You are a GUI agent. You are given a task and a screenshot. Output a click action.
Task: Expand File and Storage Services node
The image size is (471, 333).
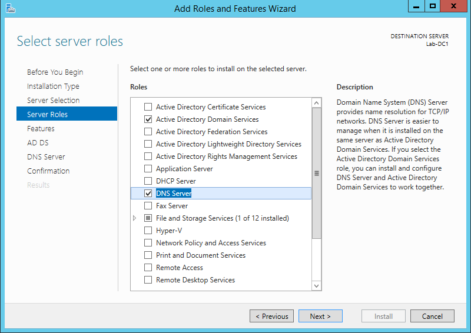pyautogui.click(x=135, y=218)
